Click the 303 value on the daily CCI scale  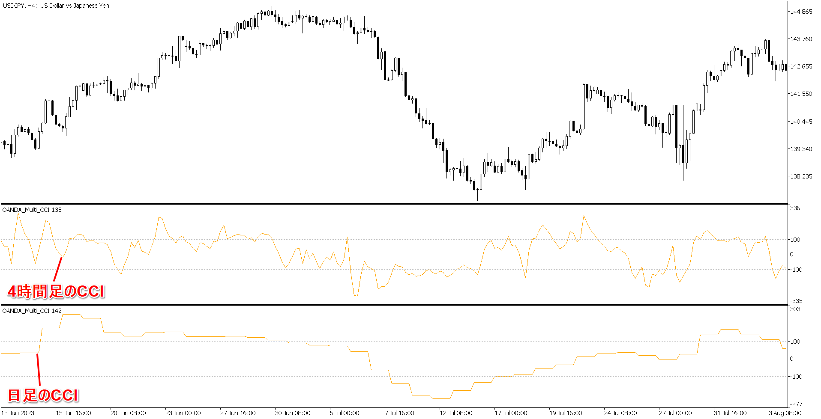coord(795,309)
